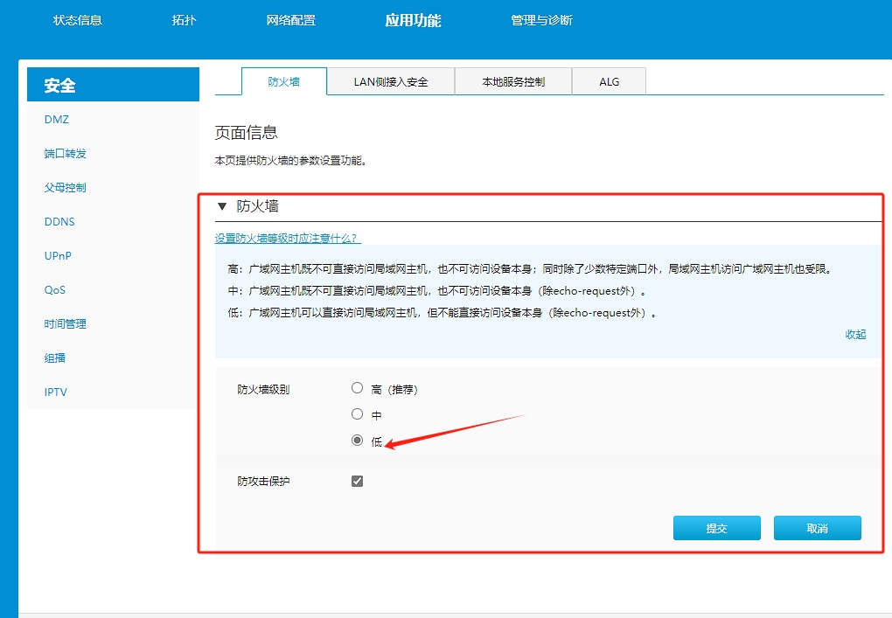Select the 低 firewall level radio
The height and width of the screenshot is (618, 892).
point(358,440)
